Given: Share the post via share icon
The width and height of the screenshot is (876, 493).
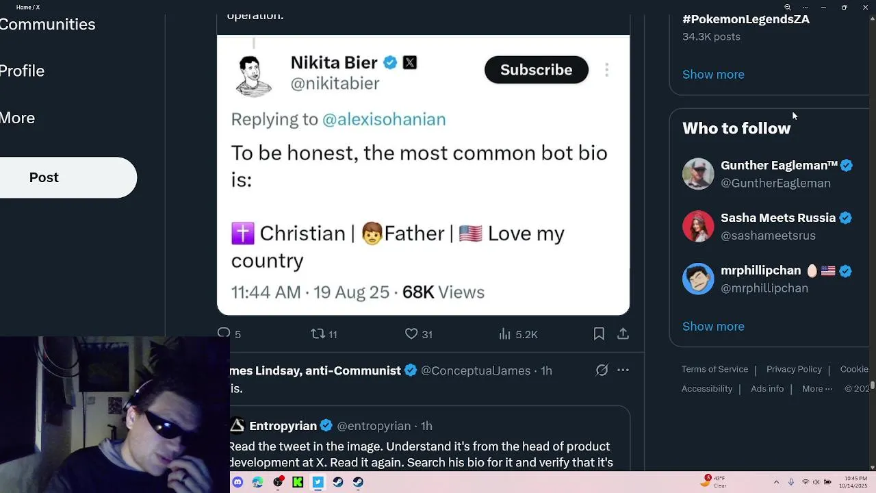Looking at the screenshot, I should click(623, 333).
